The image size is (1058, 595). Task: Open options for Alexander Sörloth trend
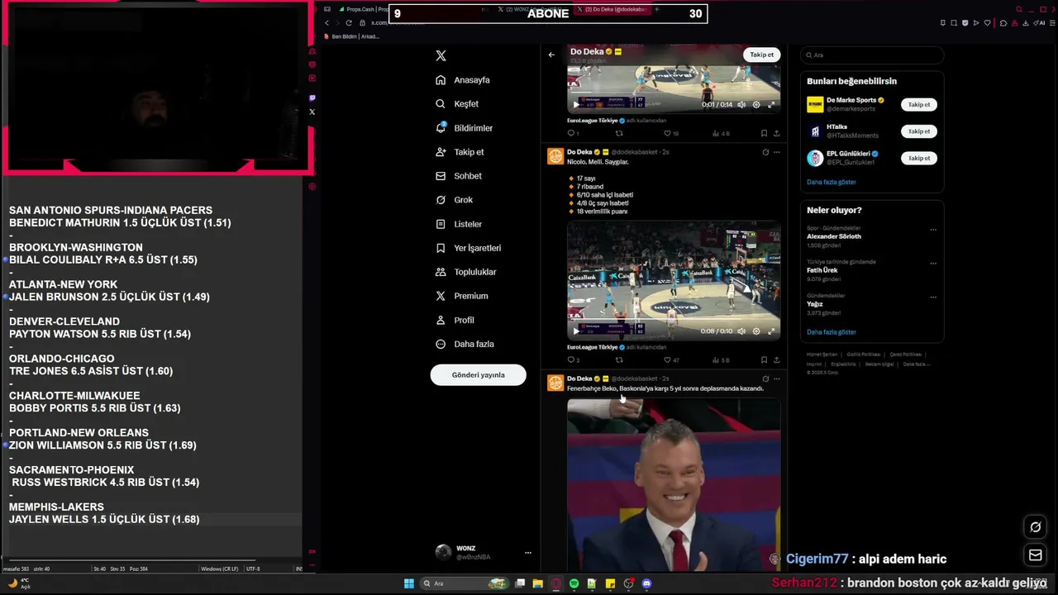click(933, 230)
